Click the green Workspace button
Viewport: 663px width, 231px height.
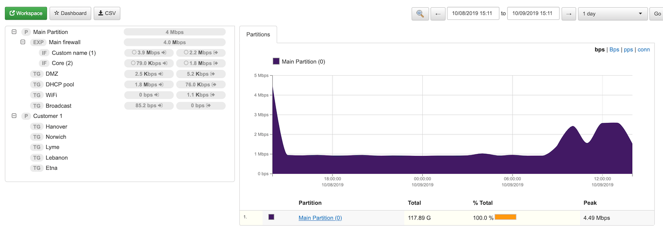click(x=26, y=14)
